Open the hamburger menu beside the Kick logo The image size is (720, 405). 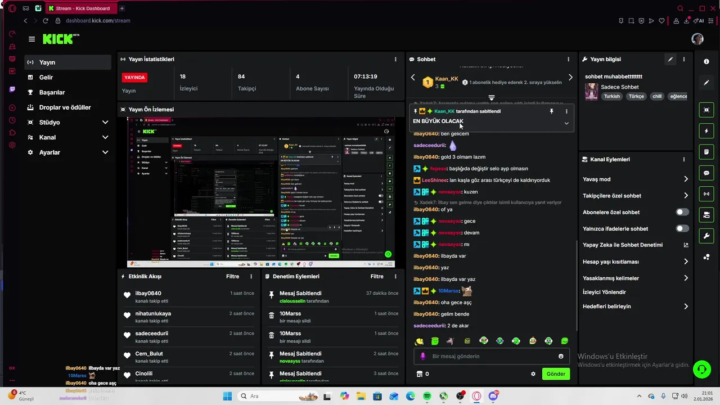click(31, 39)
